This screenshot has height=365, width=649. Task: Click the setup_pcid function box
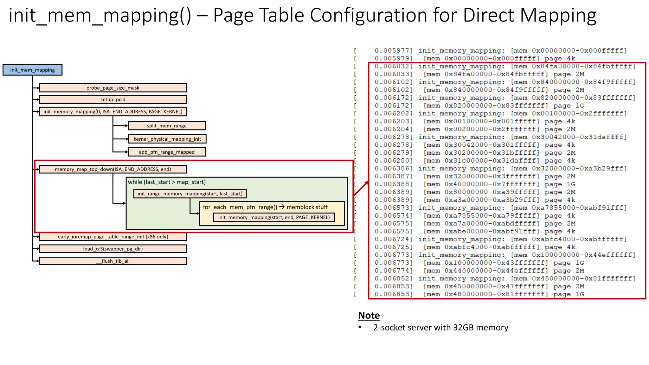pos(113,99)
